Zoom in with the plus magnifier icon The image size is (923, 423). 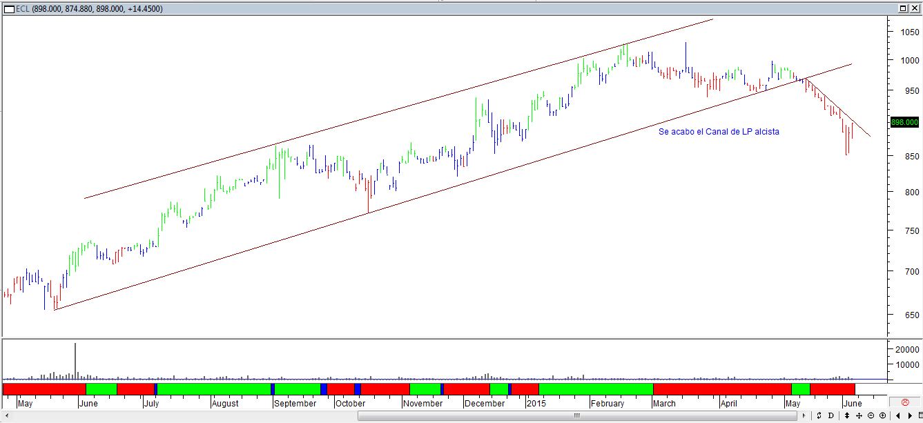(883, 415)
